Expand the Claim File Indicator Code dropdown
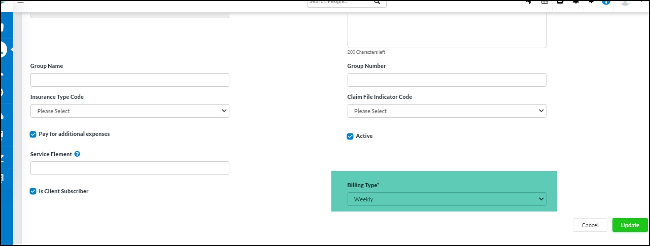This screenshot has height=246, width=650. coord(447,111)
